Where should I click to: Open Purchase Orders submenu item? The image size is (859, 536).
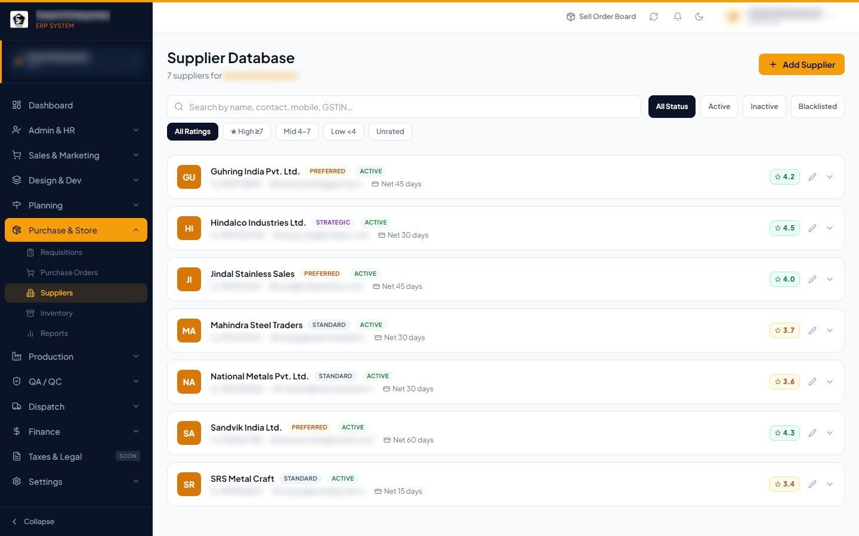(x=76, y=273)
